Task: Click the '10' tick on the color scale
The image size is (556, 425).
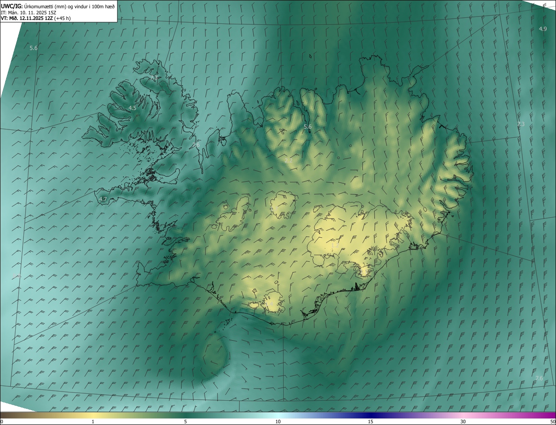Action: click(278, 422)
